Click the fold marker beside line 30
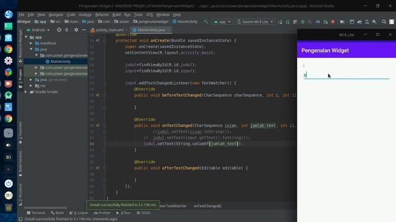The image size is (396, 222). pyautogui.click(x=105, y=126)
